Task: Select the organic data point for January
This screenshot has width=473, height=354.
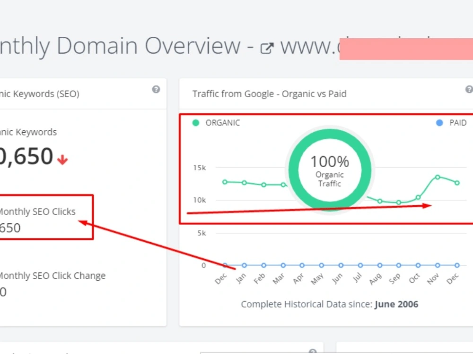Action: tap(245, 183)
